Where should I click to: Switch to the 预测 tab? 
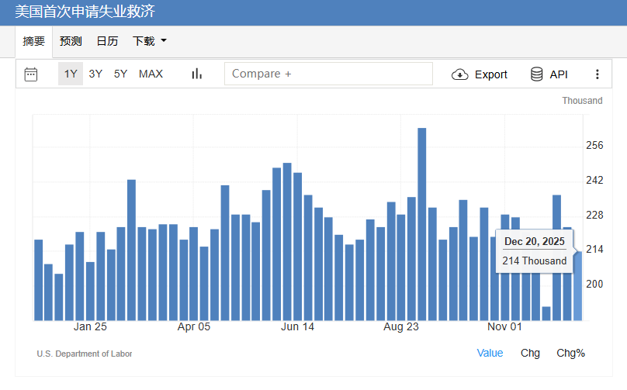tap(71, 41)
